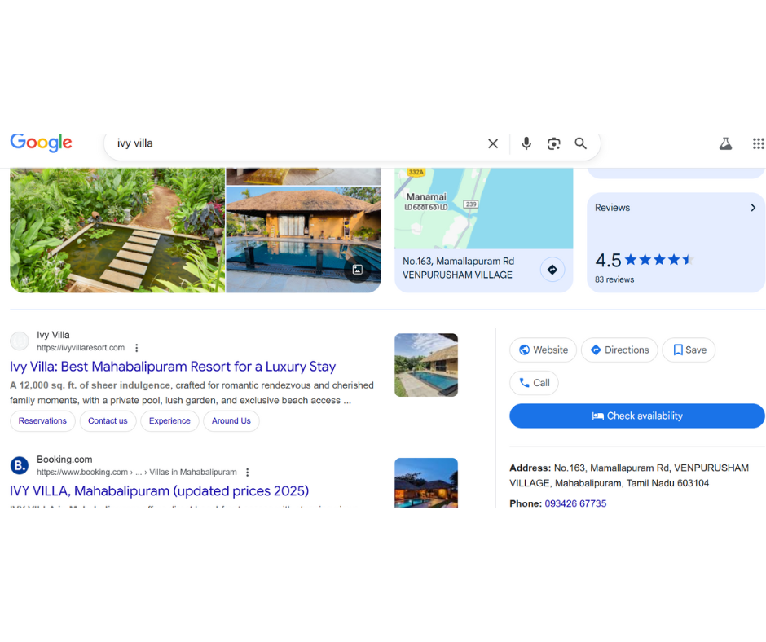The width and height of the screenshot is (766, 642).
Task: Click the Check availability button
Action: (636, 416)
